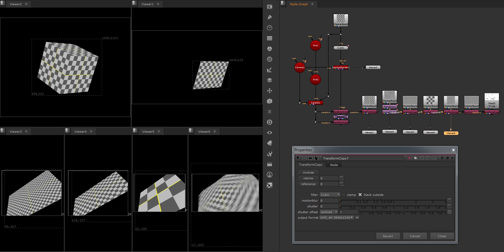The image size is (504, 252).
Task: Enable the clamp checkbox
Action: coord(343,195)
